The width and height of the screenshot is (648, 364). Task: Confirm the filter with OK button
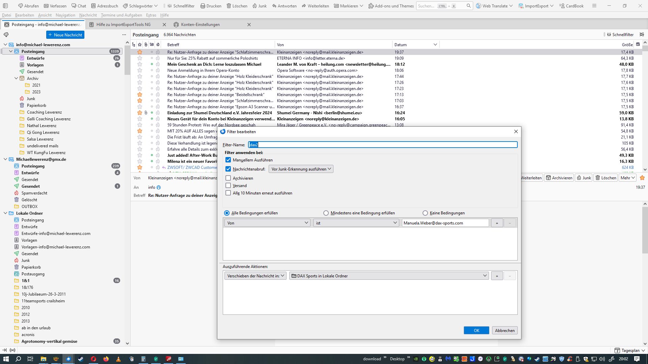476,330
